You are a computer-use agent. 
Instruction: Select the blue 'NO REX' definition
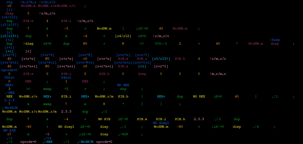coord(123,85)
